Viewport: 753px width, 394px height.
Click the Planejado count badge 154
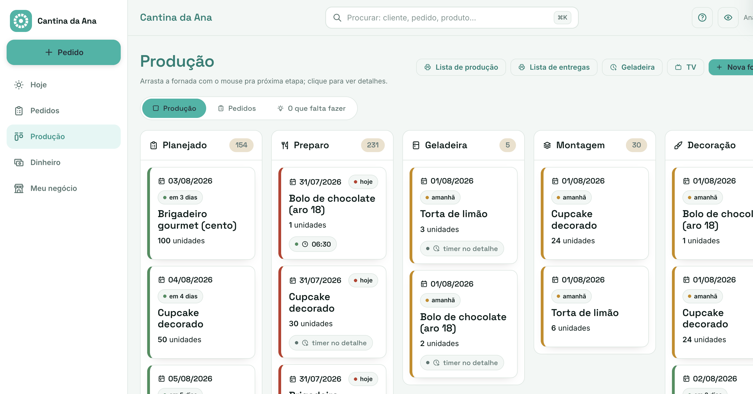(241, 145)
